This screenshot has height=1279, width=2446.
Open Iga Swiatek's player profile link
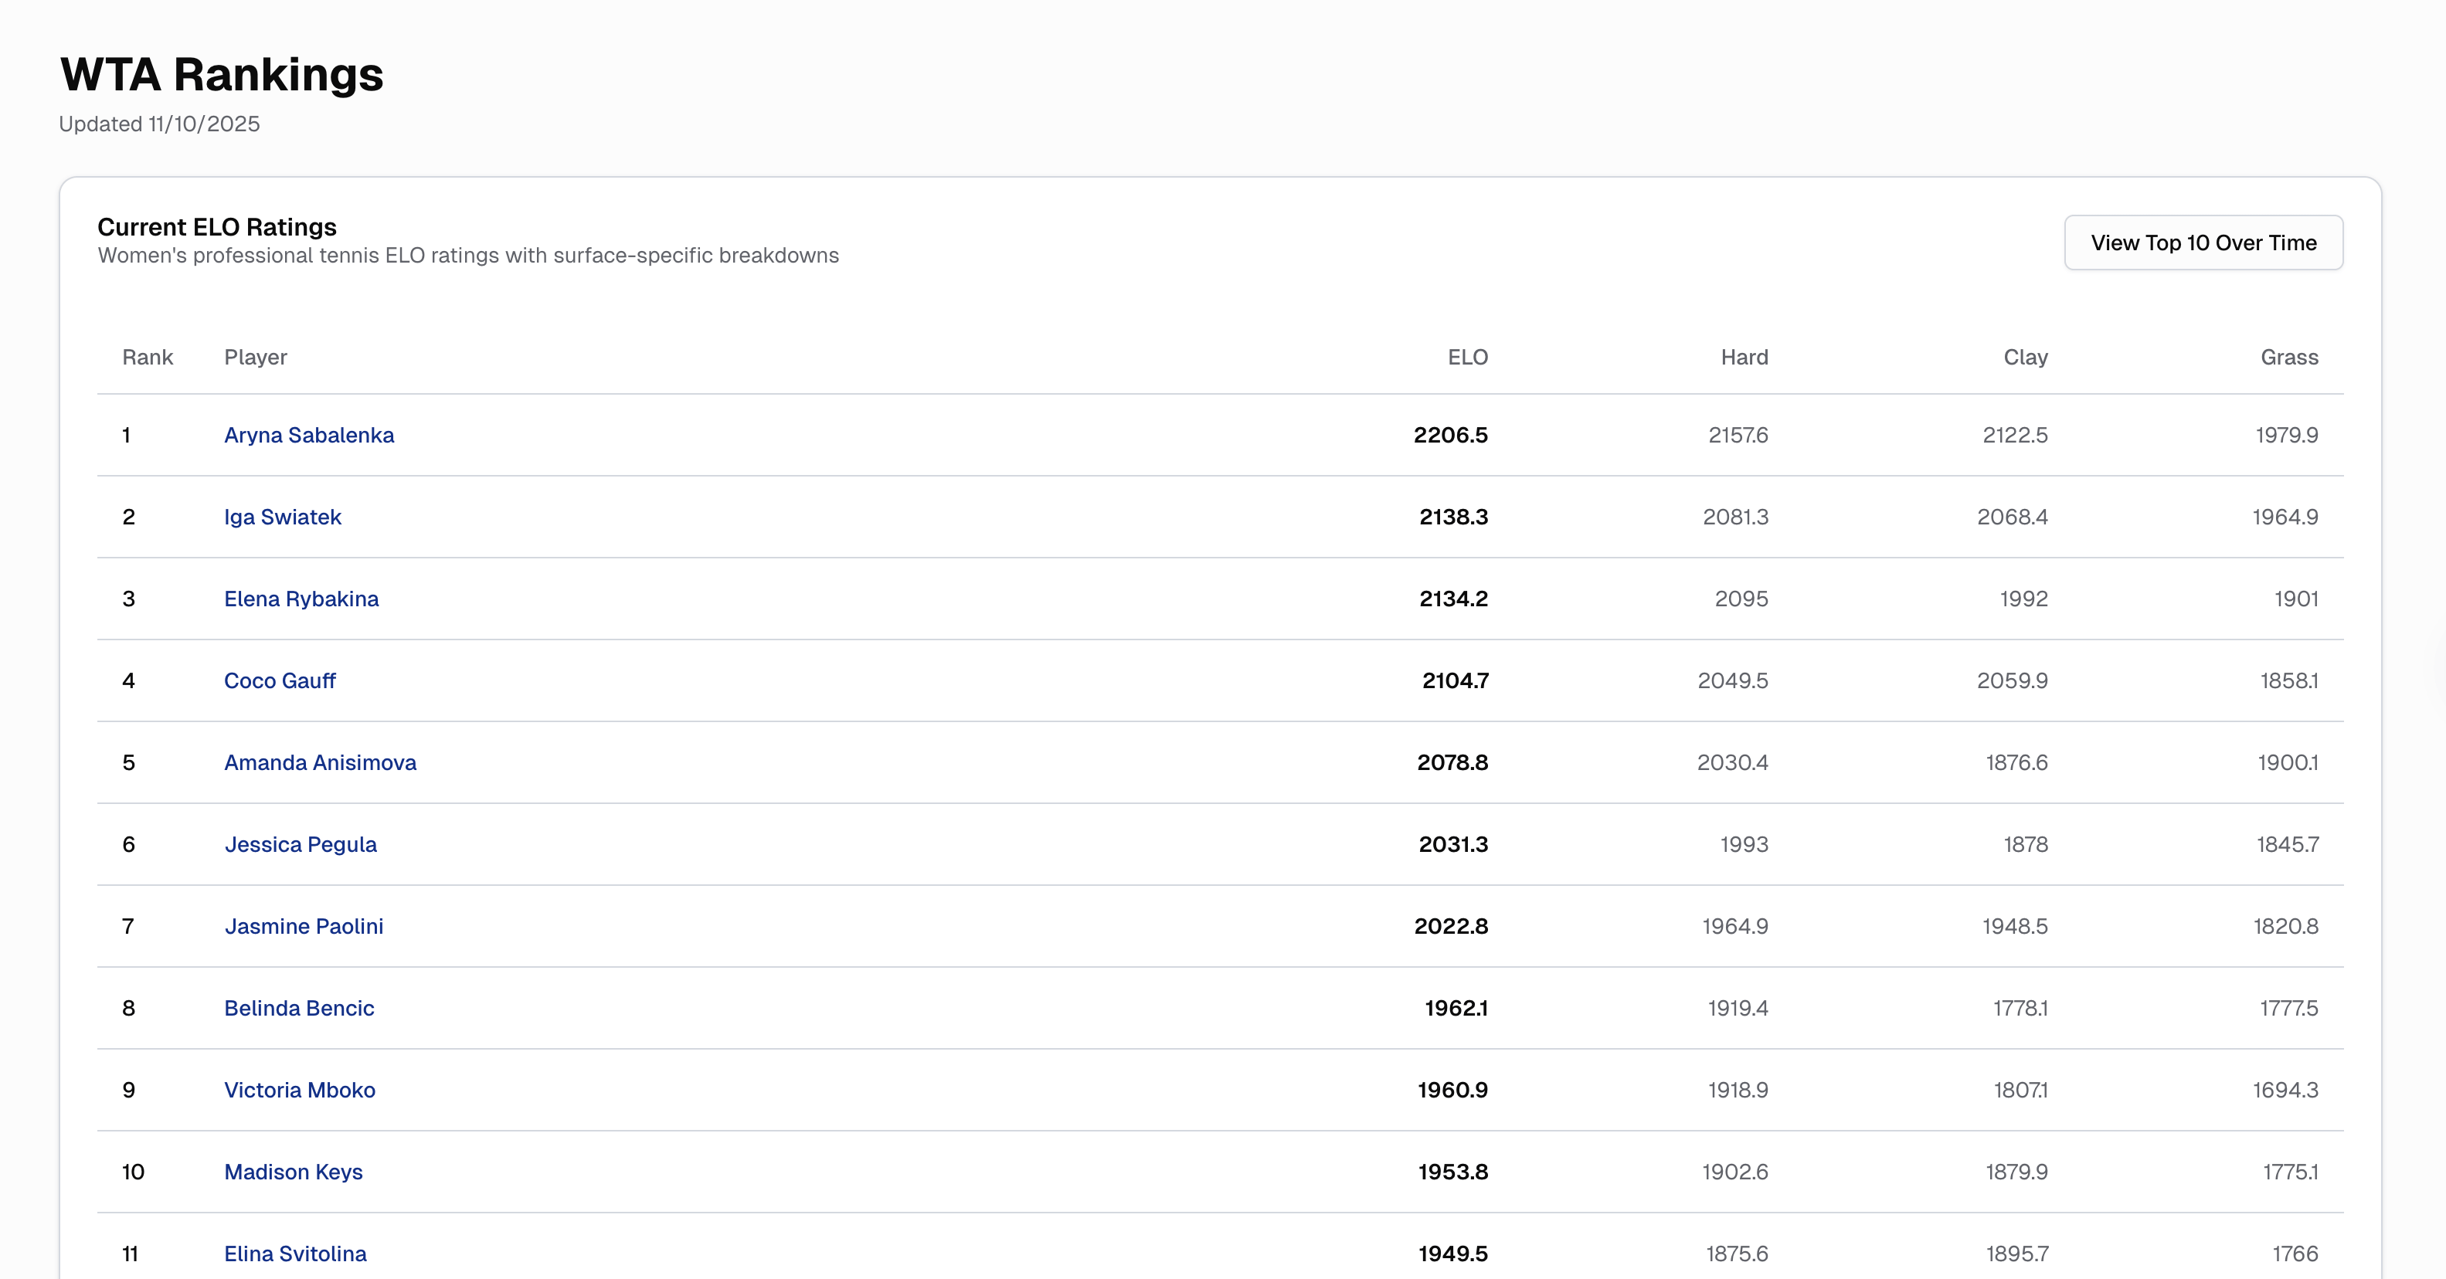pos(282,517)
